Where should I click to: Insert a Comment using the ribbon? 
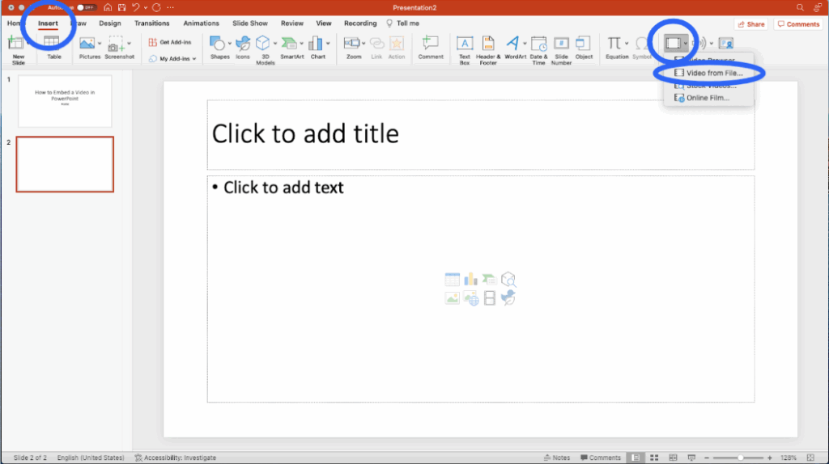[x=431, y=46]
